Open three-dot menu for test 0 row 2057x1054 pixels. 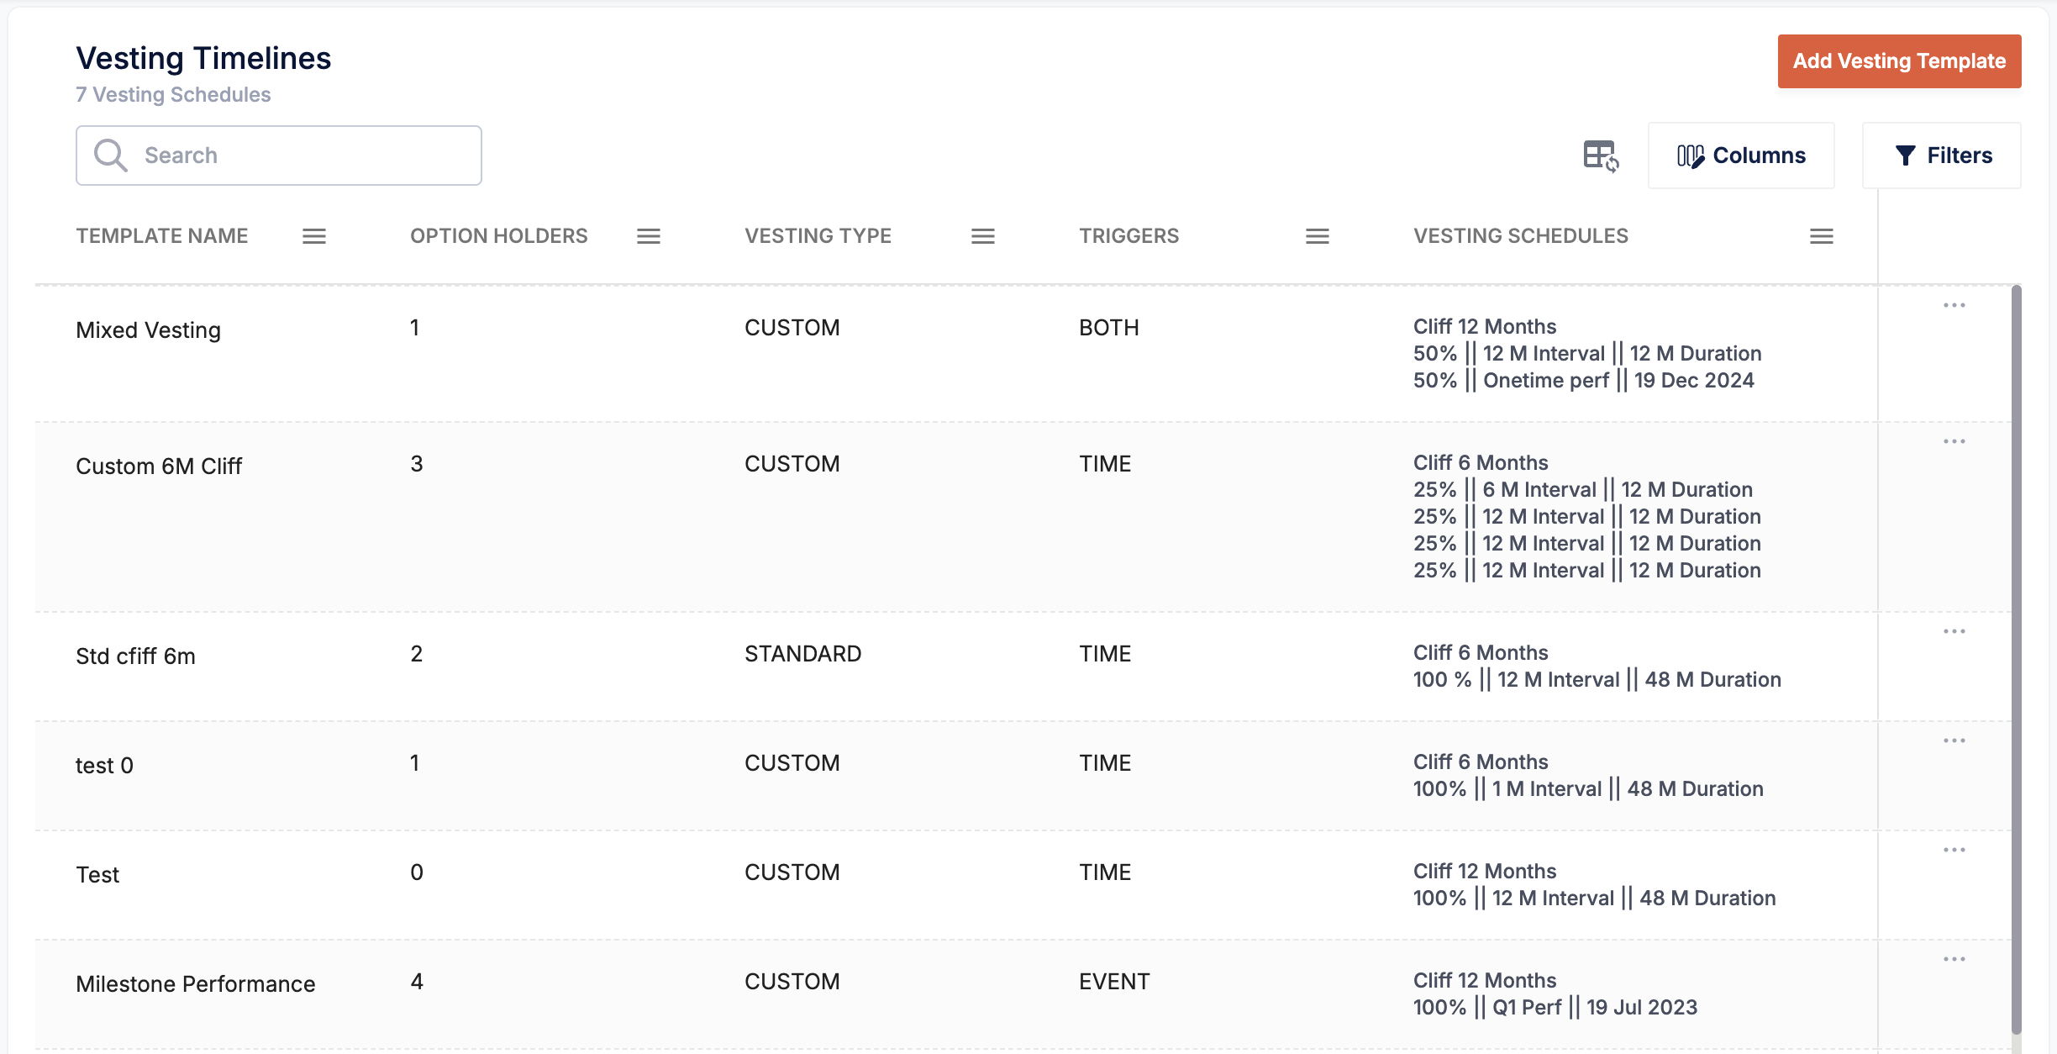coord(1954,740)
